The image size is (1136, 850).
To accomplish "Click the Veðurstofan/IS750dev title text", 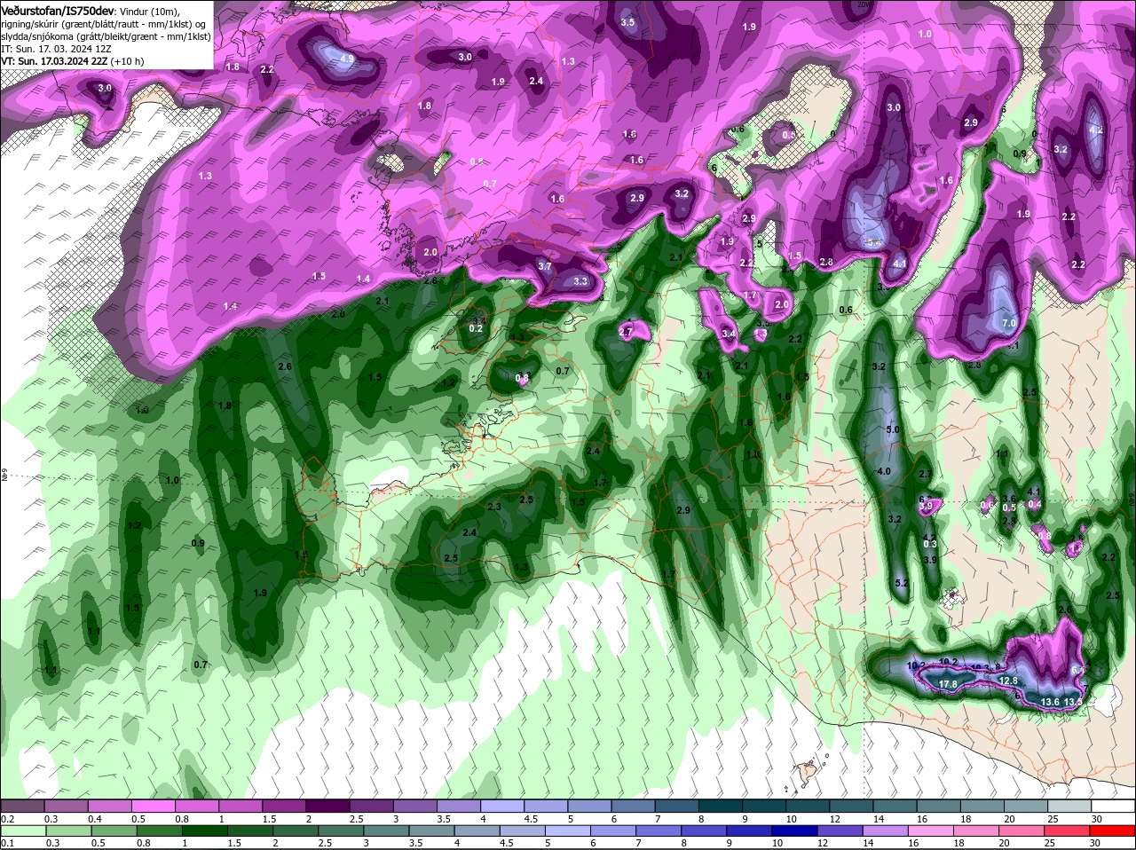I will (58, 10).
